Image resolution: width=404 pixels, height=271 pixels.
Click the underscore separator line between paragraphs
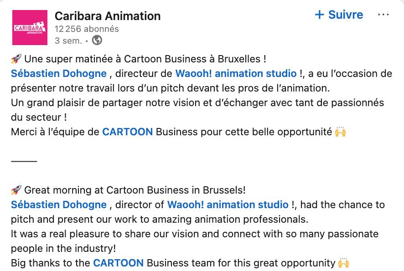[x=24, y=160]
